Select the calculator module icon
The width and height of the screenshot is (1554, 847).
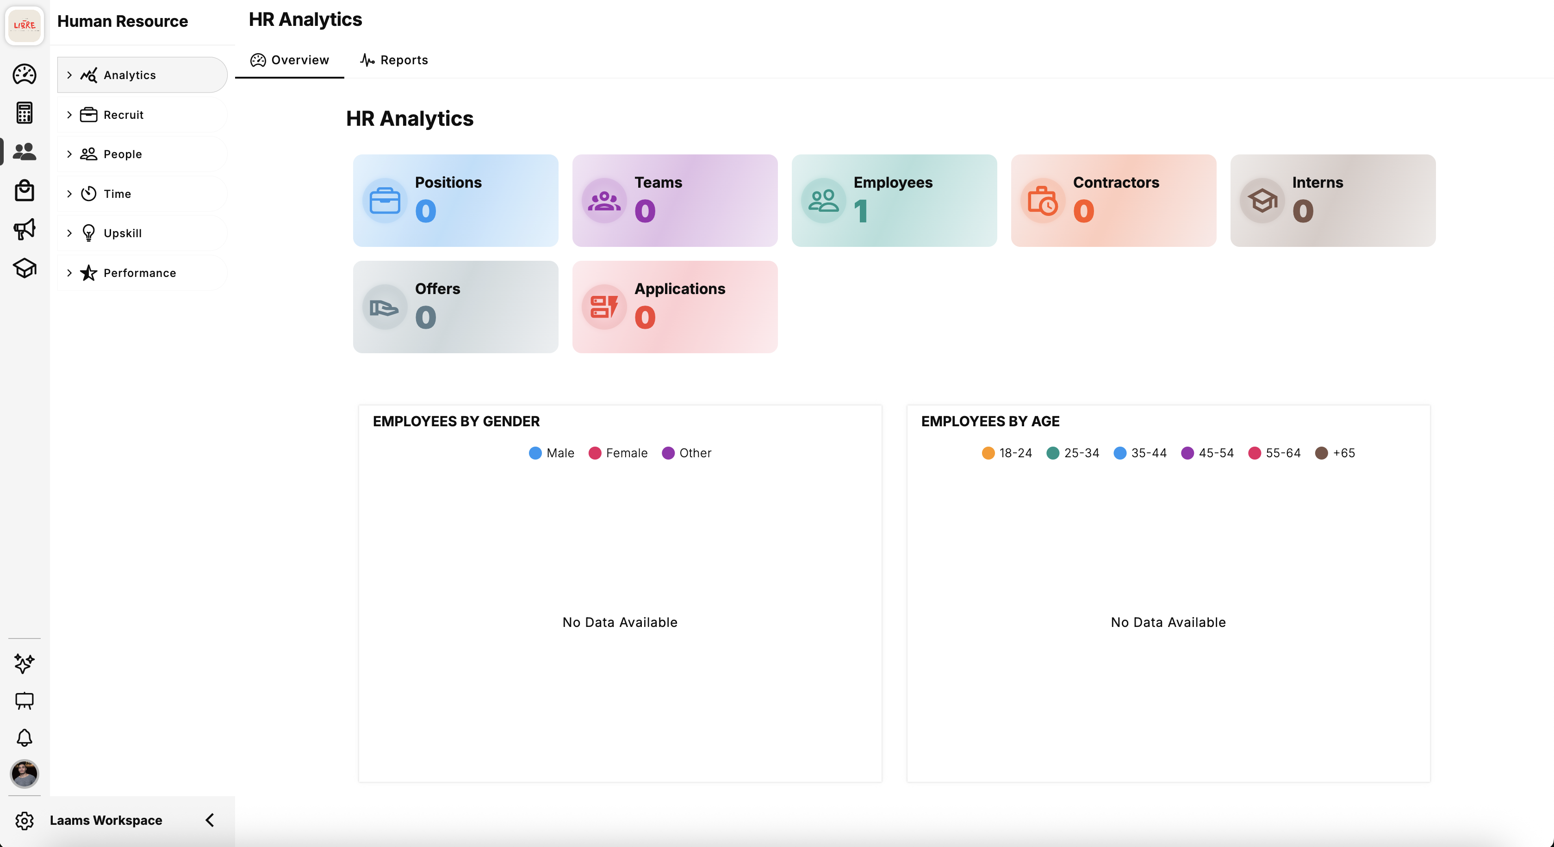tap(24, 113)
